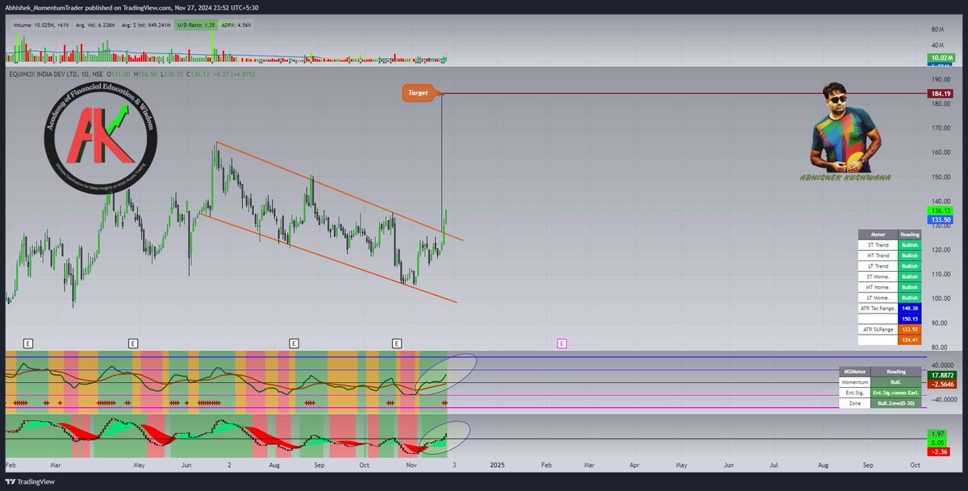Select the pink E earnings marker near Feb 2025

click(562, 343)
